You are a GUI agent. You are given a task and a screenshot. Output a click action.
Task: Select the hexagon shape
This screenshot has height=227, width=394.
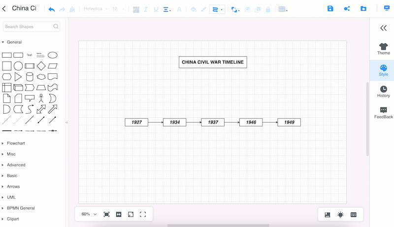6,77
